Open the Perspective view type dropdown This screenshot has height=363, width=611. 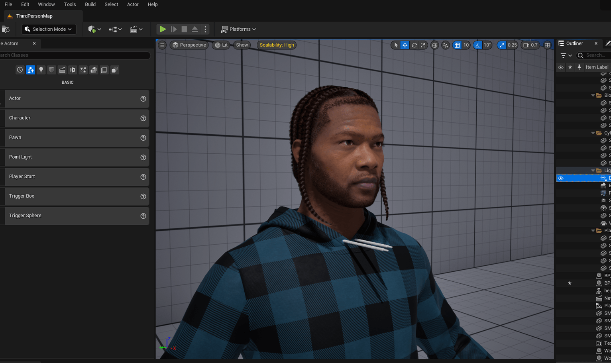(189, 45)
